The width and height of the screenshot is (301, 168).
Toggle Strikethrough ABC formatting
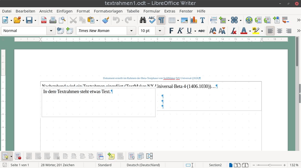click(202, 31)
